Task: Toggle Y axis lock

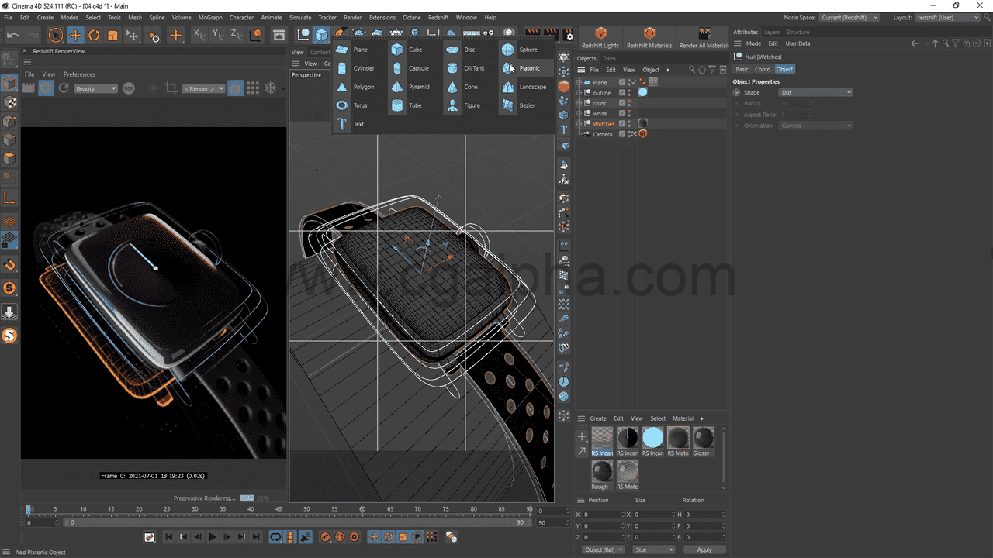Action: pyautogui.click(x=218, y=35)
